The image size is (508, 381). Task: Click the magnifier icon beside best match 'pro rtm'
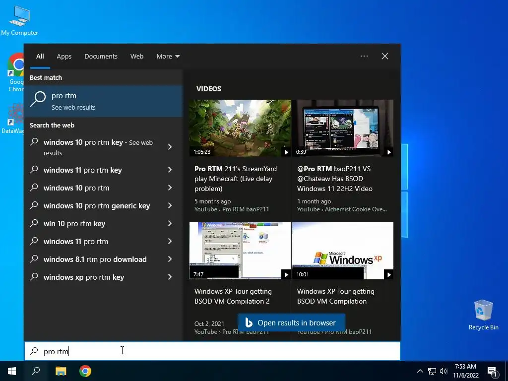[38, 99]
